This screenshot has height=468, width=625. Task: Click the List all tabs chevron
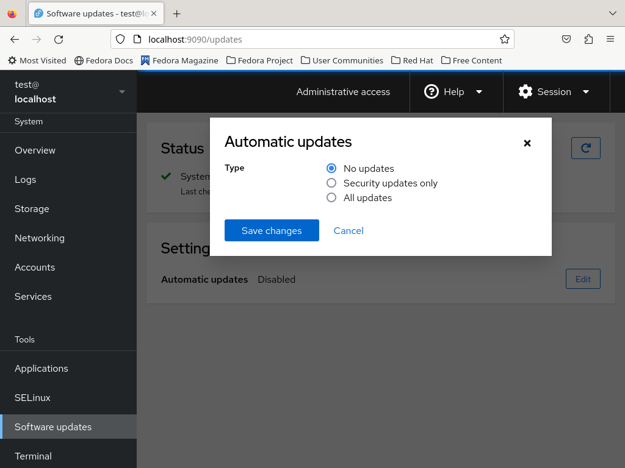tap(613, 13)
